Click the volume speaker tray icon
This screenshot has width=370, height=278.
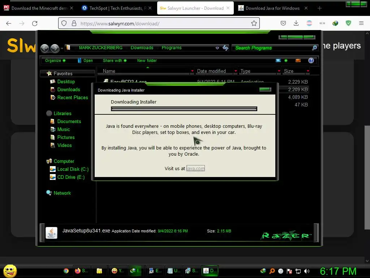(x=306, y=271)
